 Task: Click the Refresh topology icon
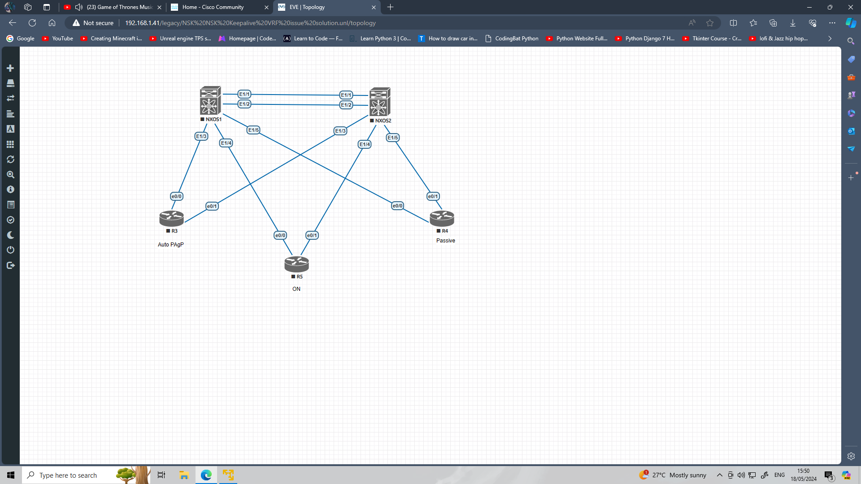click(10, 159)
